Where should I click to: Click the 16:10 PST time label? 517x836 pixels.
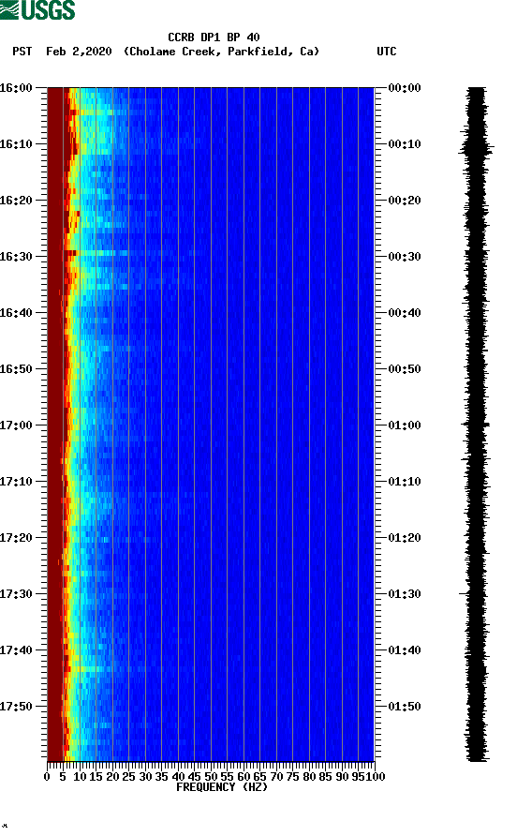point(16,144)
